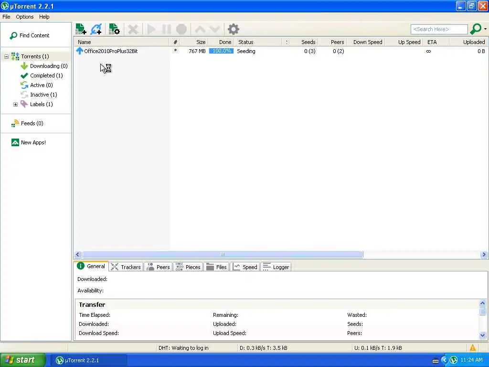Select the Office2010ProPlus32Bit torrent row
The image size is (489, 367).
281,51
